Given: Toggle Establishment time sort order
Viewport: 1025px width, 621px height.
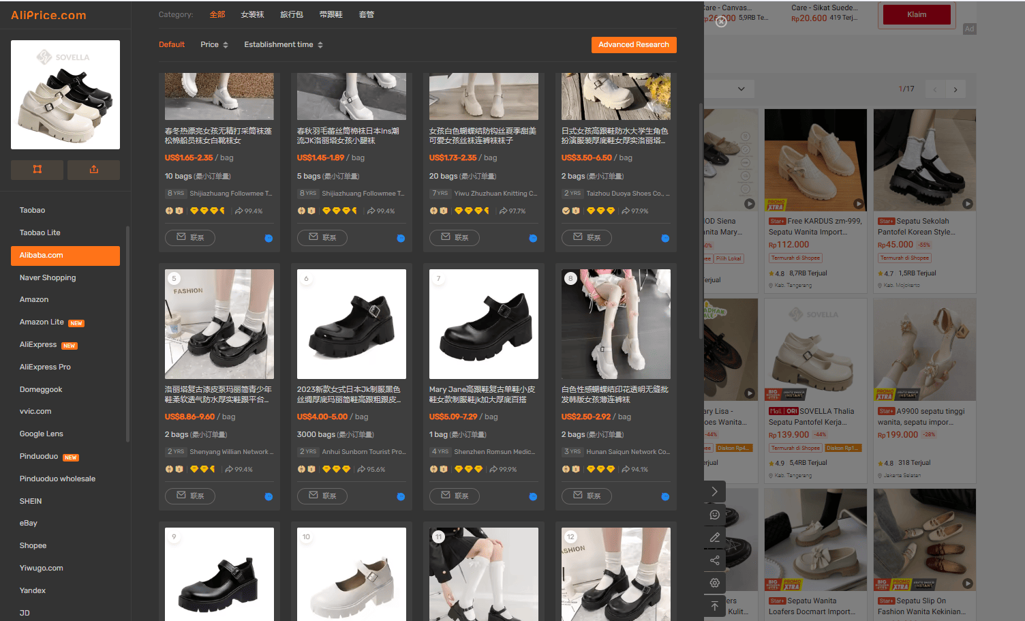Looking at the screenshot, I should click(284, 45).
